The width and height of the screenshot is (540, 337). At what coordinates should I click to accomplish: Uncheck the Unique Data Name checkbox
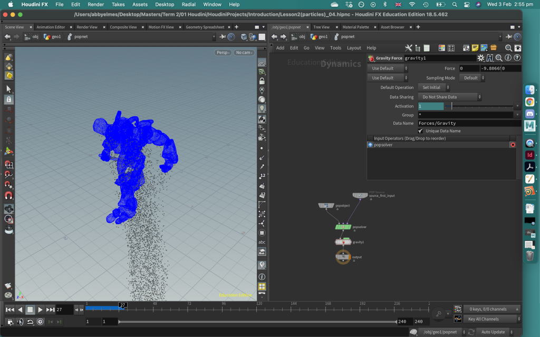pyautogui.click(x=420, y=131)
